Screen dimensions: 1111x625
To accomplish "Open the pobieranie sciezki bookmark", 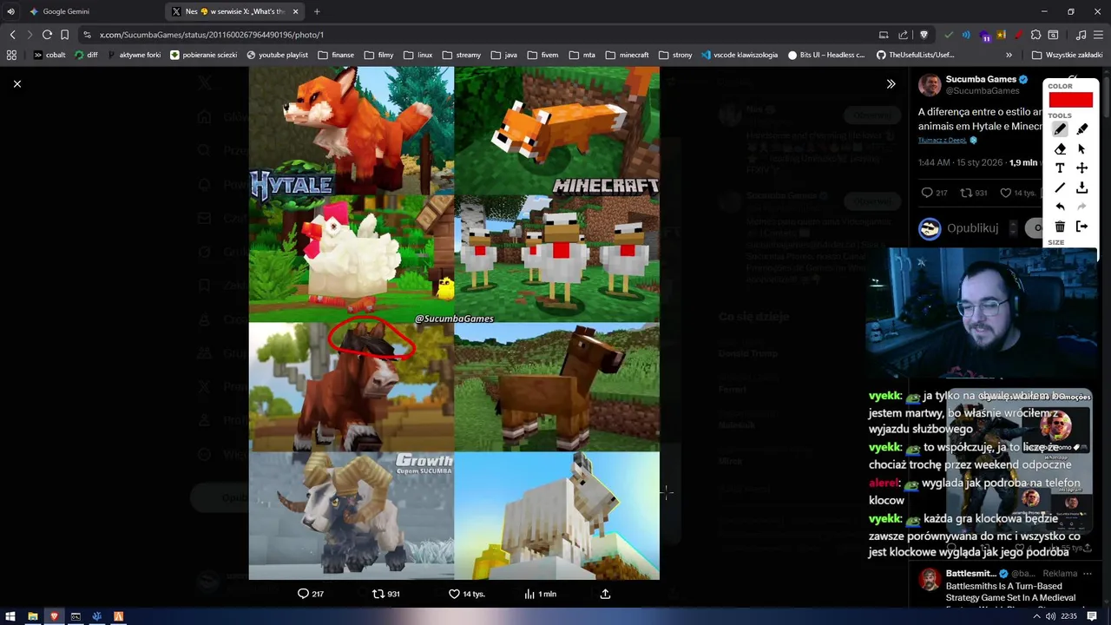I will pyautogui.click(x=203, y=55).
